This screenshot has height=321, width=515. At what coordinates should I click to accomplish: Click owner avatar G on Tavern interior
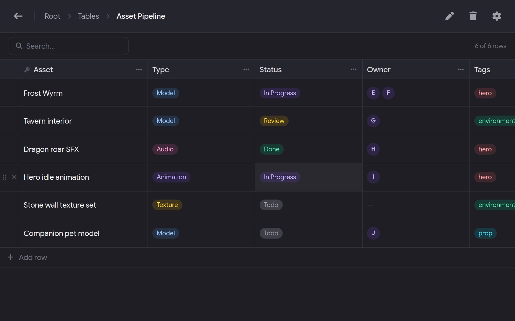point(373,121)
